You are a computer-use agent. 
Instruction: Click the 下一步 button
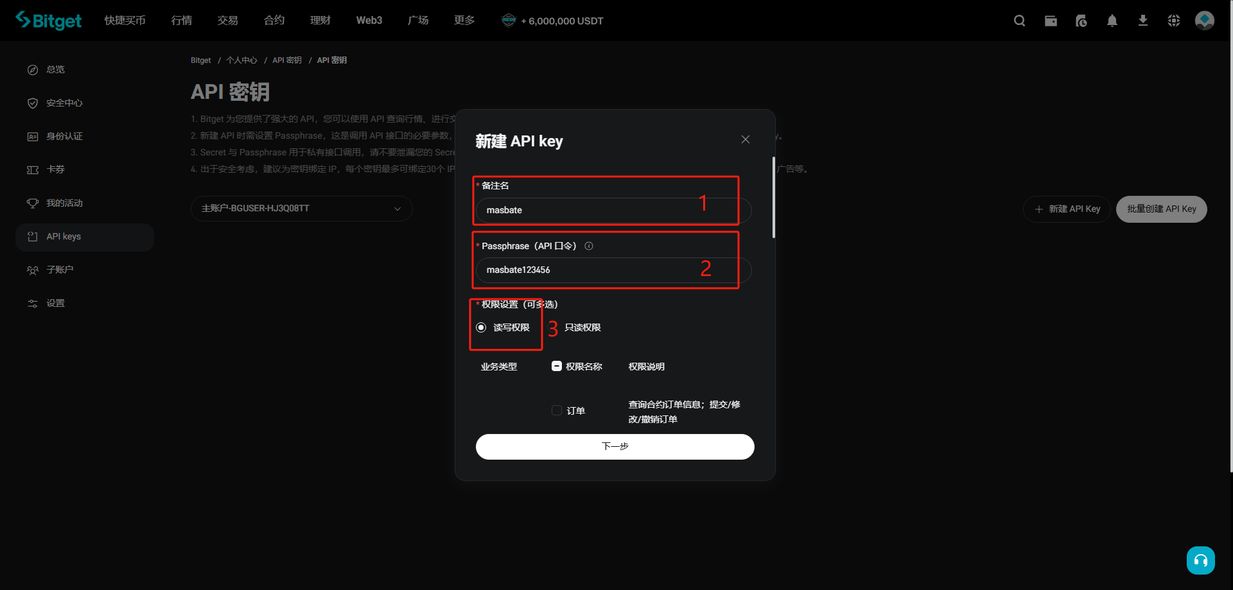pos(615,447)
